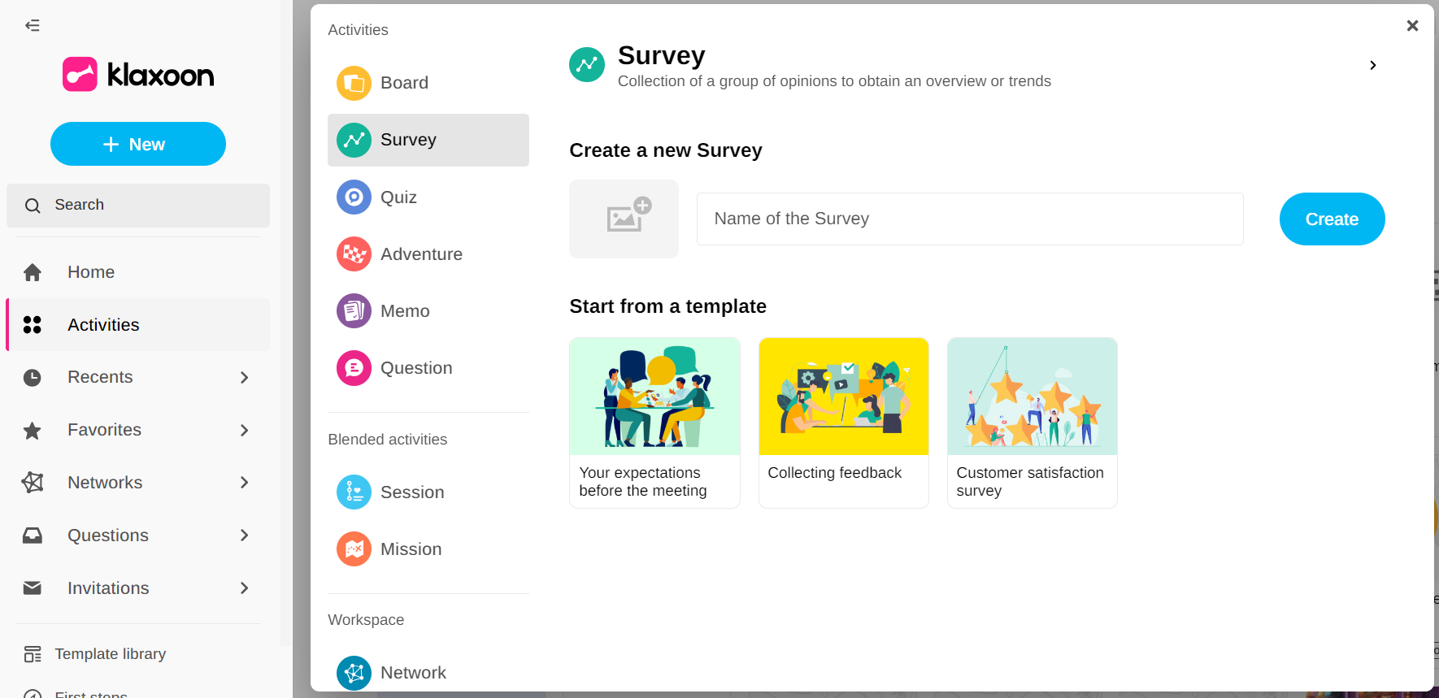
Task: Expand the Recents section
Action: coord(244,377)
